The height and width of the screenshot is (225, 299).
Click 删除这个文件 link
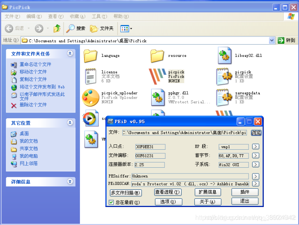click(x=33, y=105)
